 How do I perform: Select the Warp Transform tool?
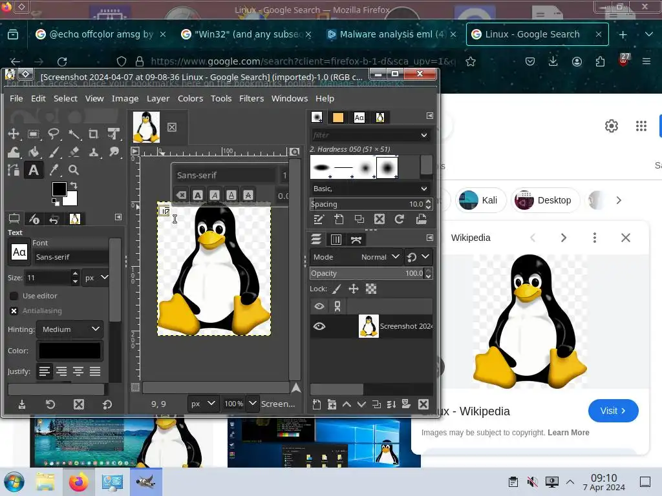[14, 152]
